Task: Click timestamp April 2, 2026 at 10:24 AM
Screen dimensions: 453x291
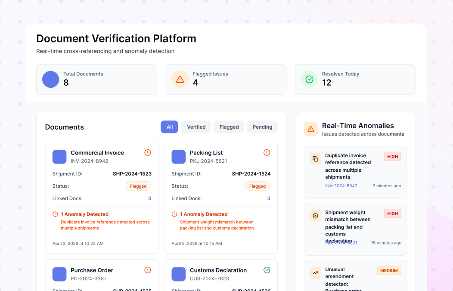Action: click(x=78, y=243)
